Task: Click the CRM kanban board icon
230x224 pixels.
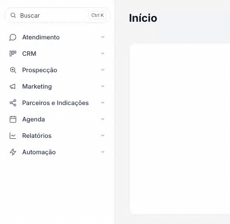Action: pos(13,53)
